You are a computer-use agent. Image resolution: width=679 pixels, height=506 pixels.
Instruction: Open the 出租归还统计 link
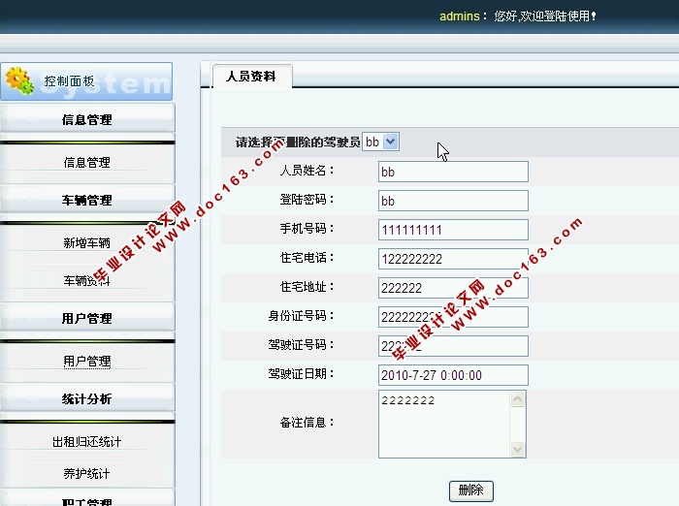pyautogui.click(x=87, y=441)
